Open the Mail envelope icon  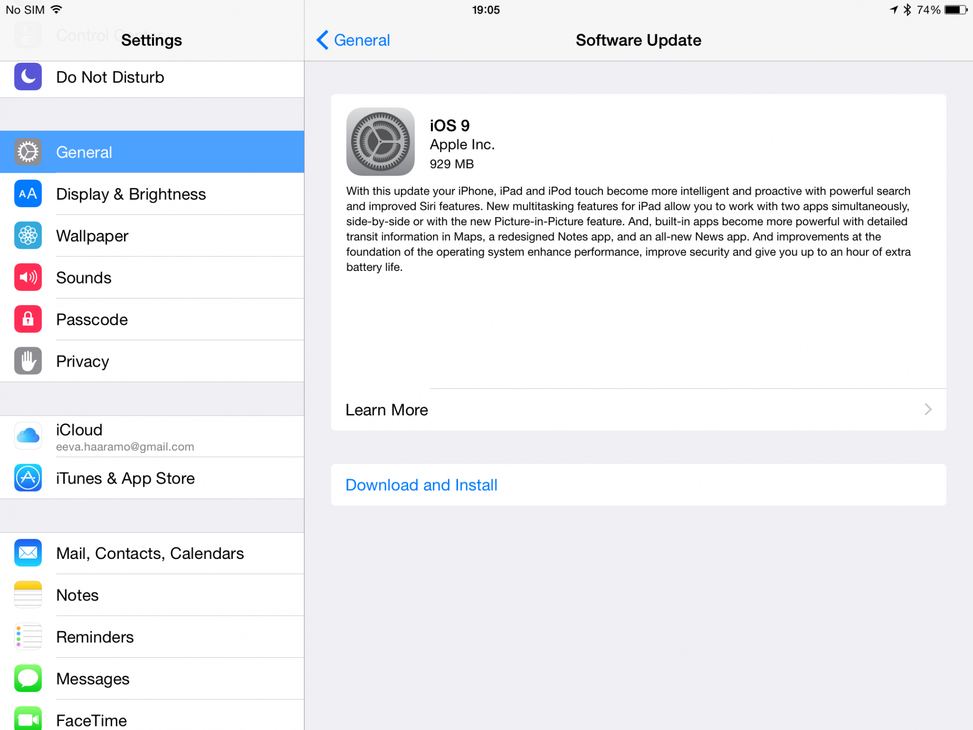pos(28,553)
